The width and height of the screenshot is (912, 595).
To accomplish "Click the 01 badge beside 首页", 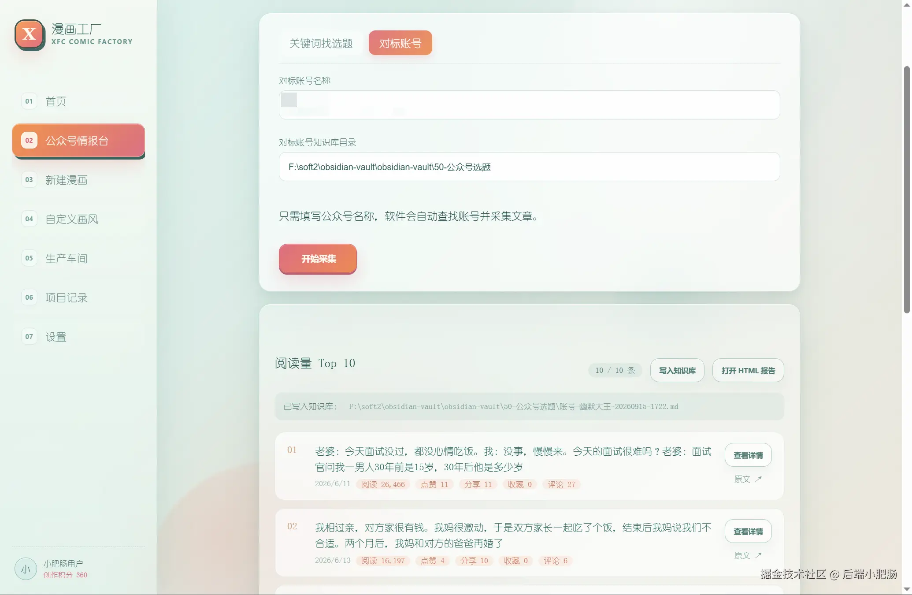I will (29, 101).
